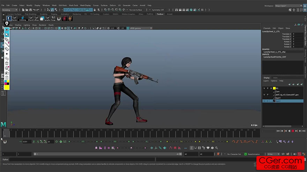Viewport: 307px width, 172px height.
Task: Click go to start of playback range
Action: [278, 131]
